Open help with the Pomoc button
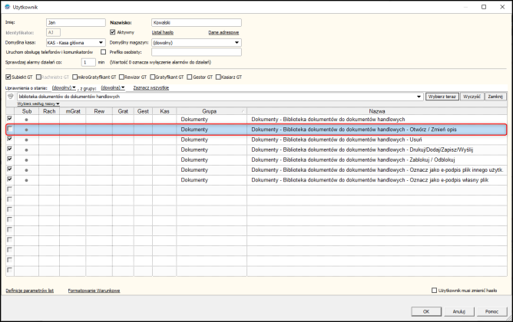Viewport: 513px width, 322px height. pyautogui.click(x=491, y=311)
